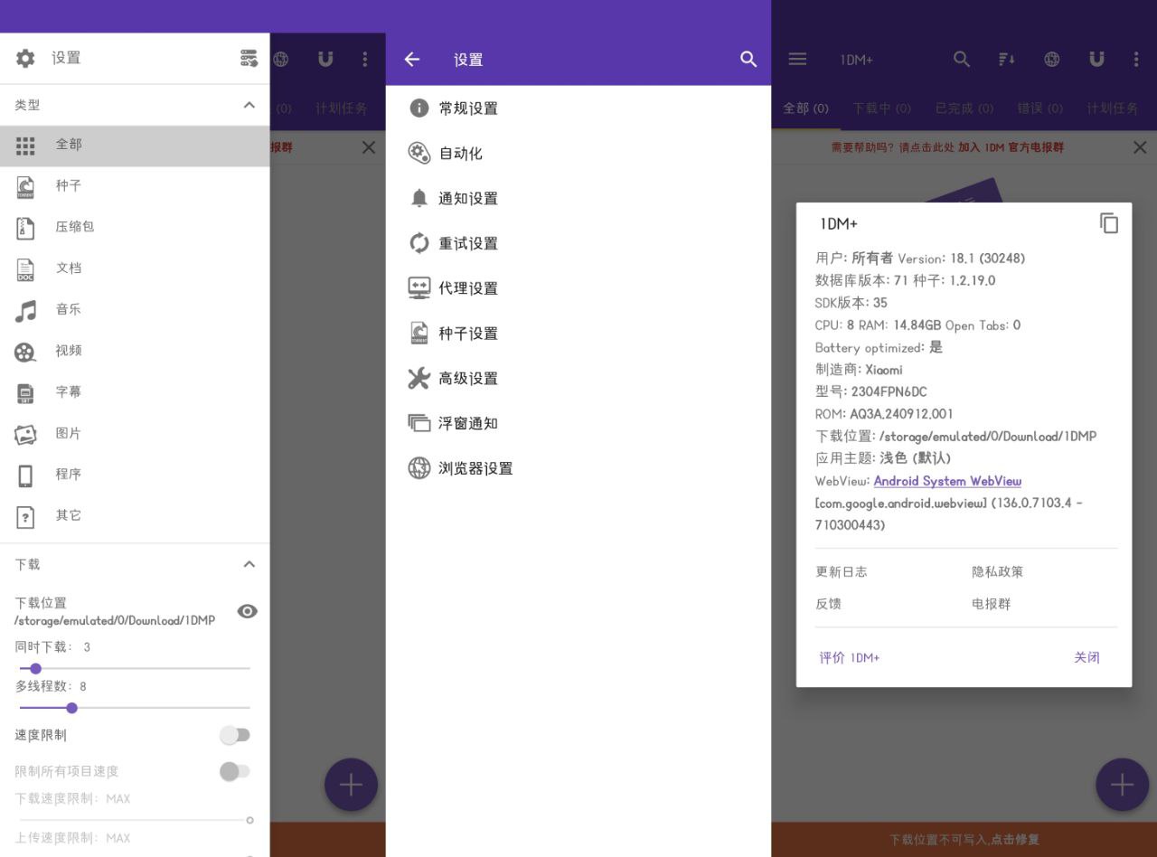
Task: Open the gear icon beside 设置 in the drawer
Action: point(25,58)
